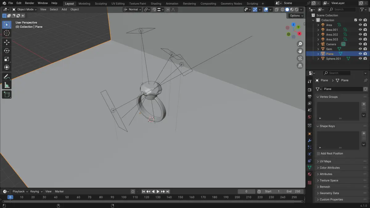This screenshot has height=208, width=370.
Task: Click the red X axis gizmo
Action: pyautogui.click(x=299, y=34)
